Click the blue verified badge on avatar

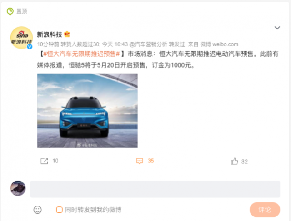30,47
